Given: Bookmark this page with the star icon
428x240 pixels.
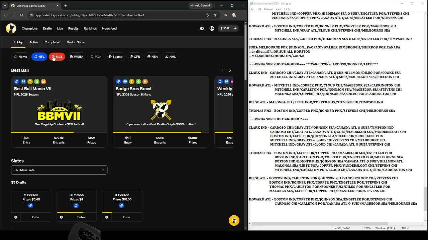Looking at the screenshot, I should click(x=215, y=15).
